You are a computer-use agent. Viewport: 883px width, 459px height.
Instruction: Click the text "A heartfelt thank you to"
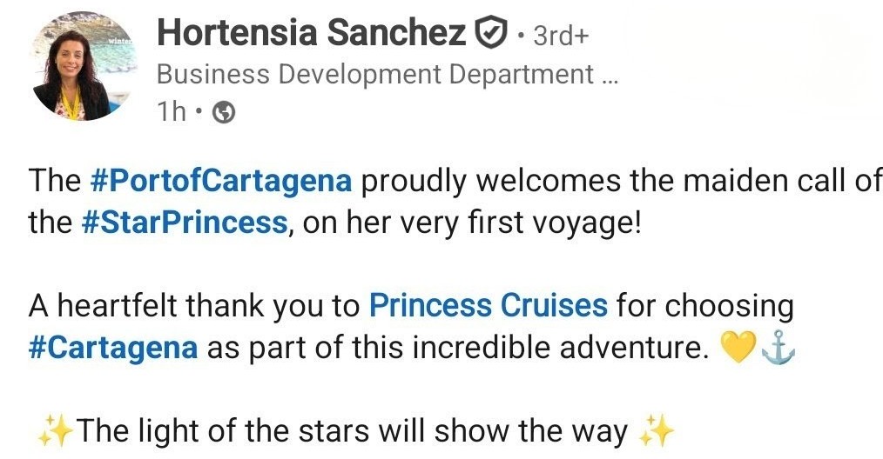coord(194,305)
